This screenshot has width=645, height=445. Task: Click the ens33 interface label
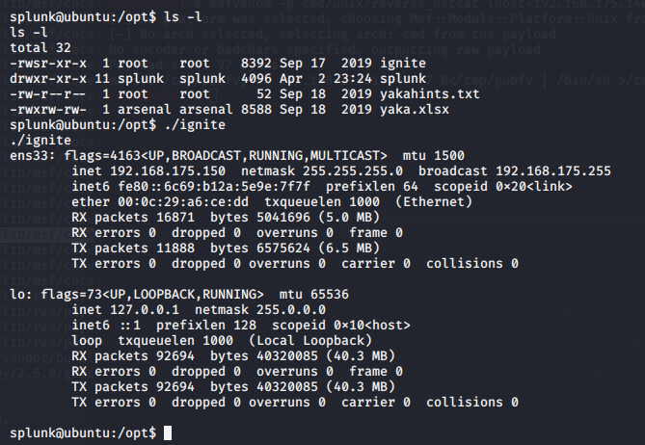click(33, 156)
